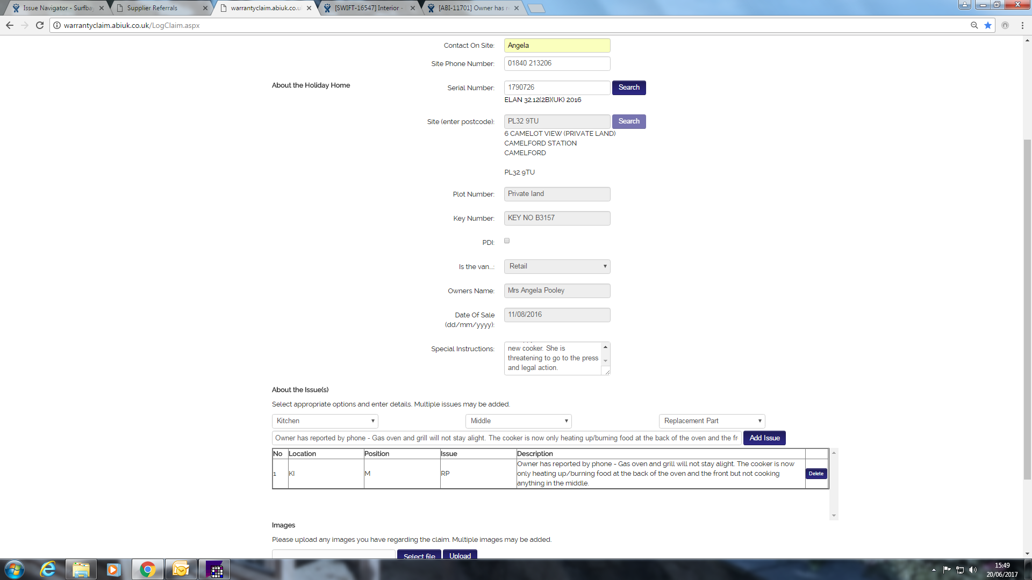This screenshot has width=1032, height=580.
Task: Click the browser back arrow
Action: pos(10,25)
